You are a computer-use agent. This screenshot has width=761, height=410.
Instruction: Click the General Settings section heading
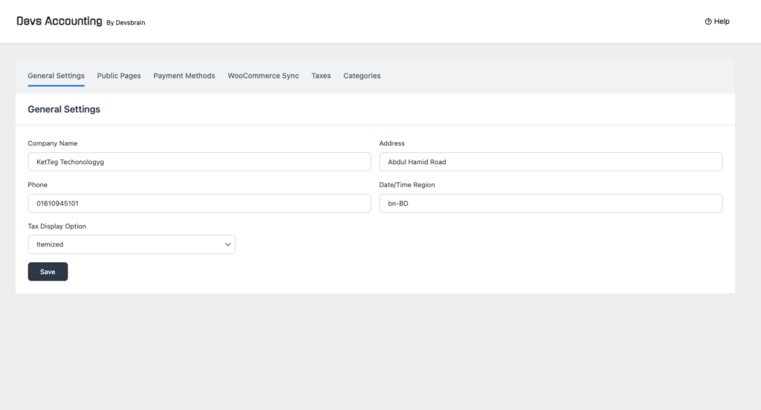(x=64, y=109)
